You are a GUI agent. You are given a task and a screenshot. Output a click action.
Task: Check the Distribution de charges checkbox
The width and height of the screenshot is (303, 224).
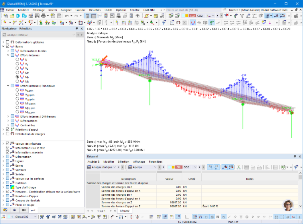(8, 134)
